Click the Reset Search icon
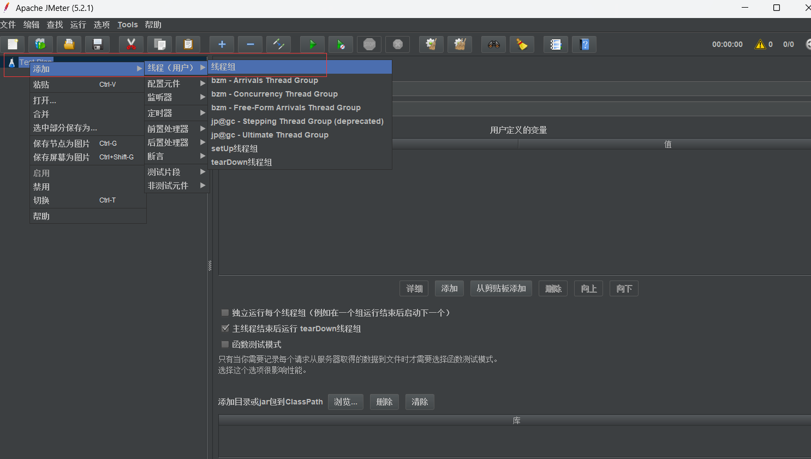 pos(522,44)
